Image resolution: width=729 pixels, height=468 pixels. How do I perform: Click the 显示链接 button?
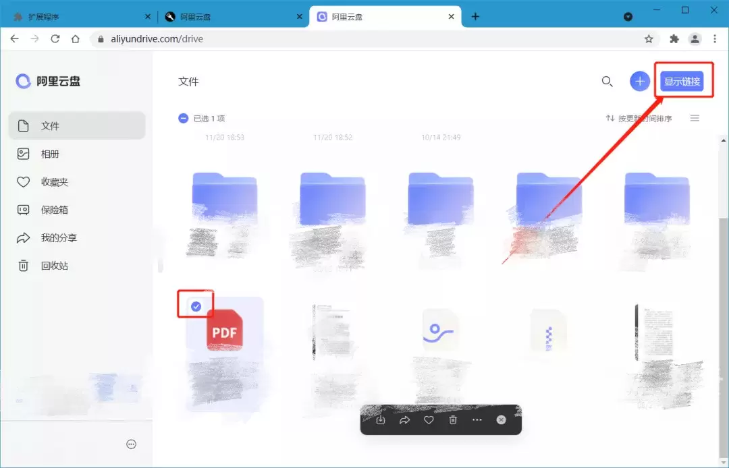(x=682, y=81)
